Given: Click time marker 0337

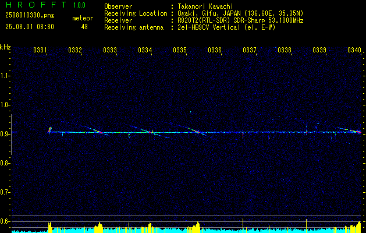Looking at the screenshot, I should tap(250, 50).
